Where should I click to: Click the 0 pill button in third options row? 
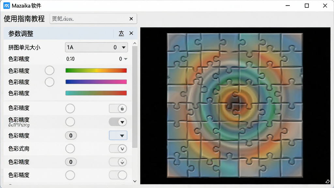point(71,135)
